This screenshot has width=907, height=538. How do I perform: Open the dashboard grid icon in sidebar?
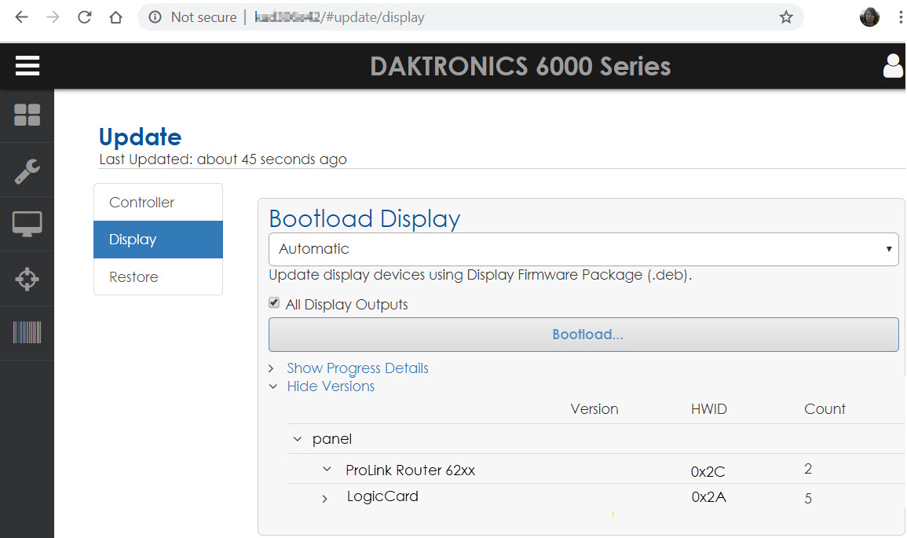tap(27, 115)
